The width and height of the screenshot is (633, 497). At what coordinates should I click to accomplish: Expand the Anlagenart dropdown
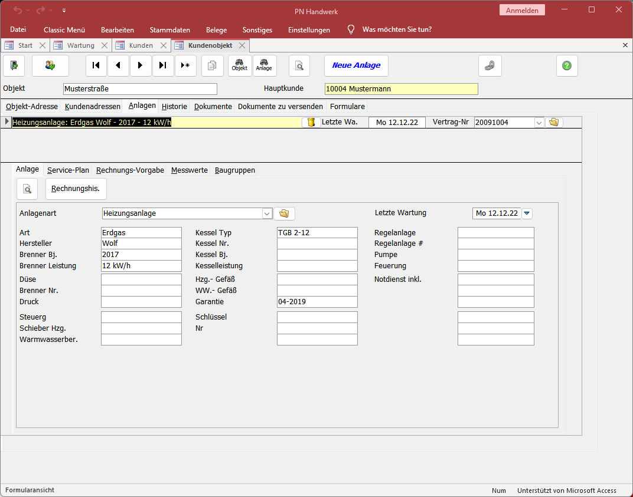(x=266, y=213)
